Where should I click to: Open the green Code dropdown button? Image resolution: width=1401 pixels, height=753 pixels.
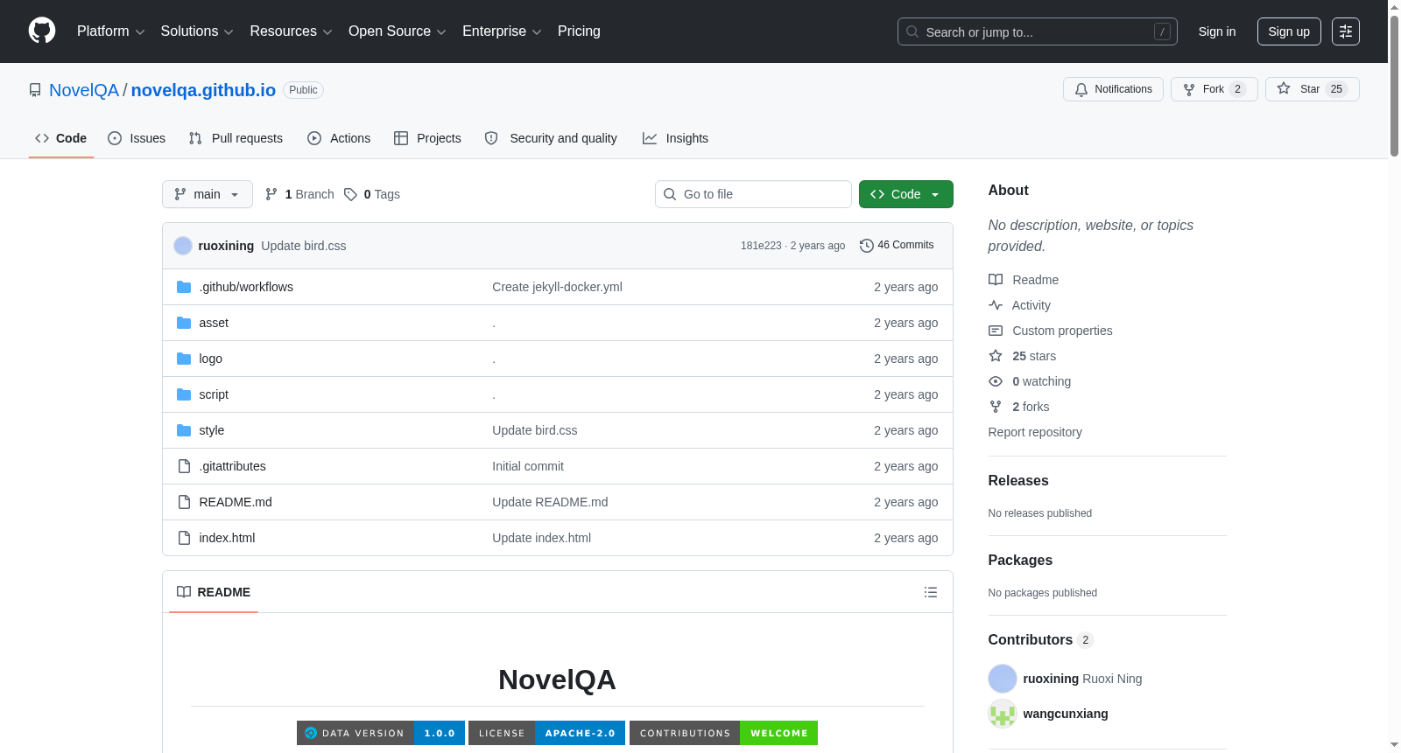906,194
